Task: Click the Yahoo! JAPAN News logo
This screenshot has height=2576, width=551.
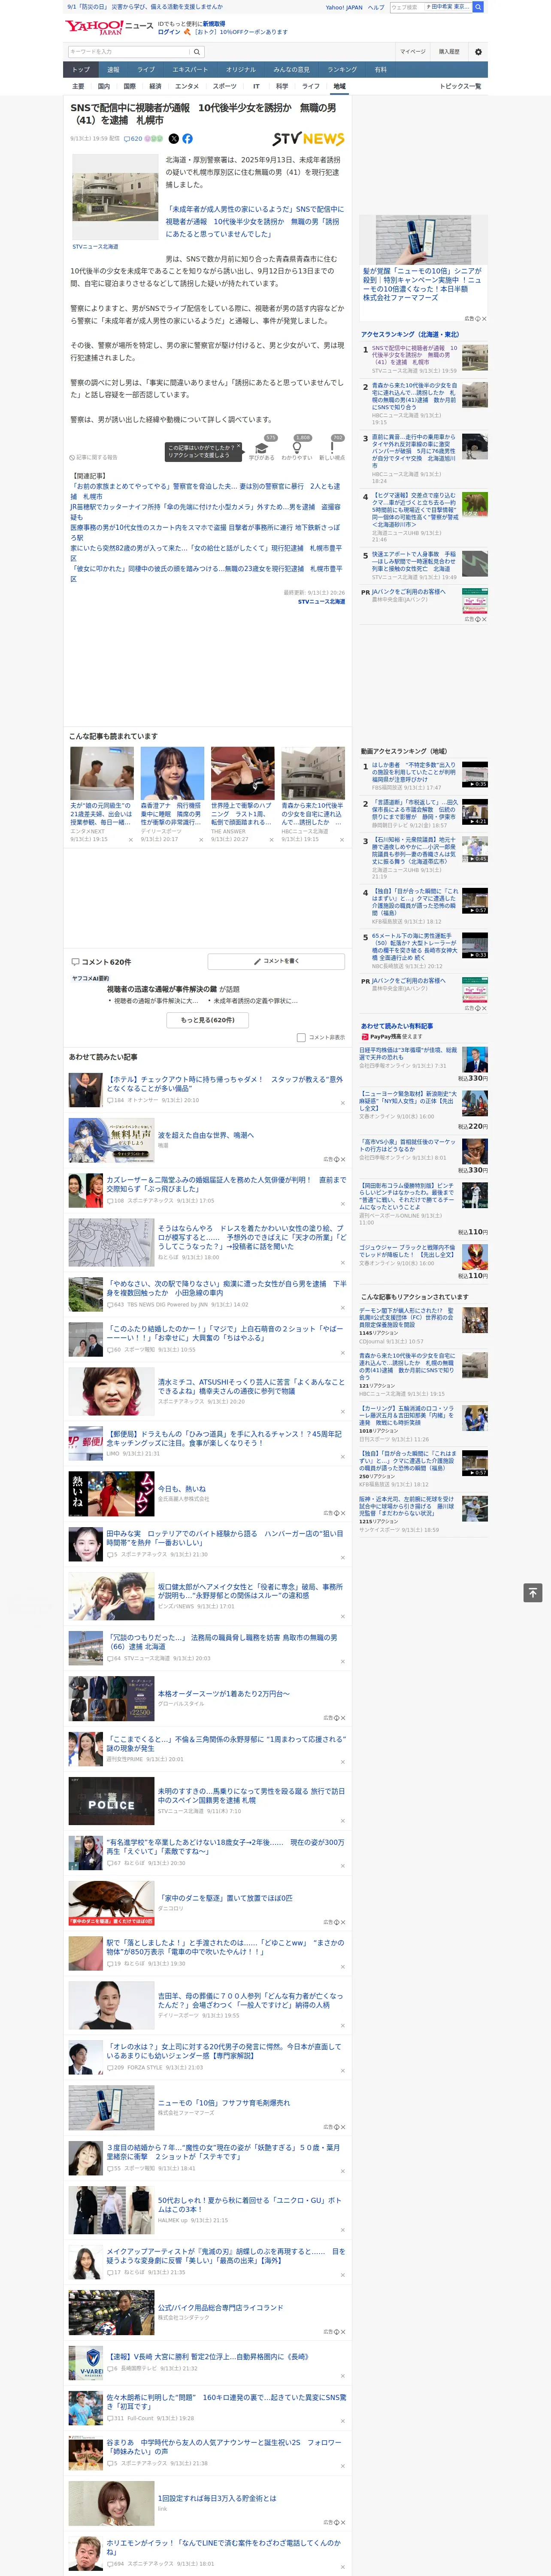Action: pyautogui.click(x=109, y=27)
